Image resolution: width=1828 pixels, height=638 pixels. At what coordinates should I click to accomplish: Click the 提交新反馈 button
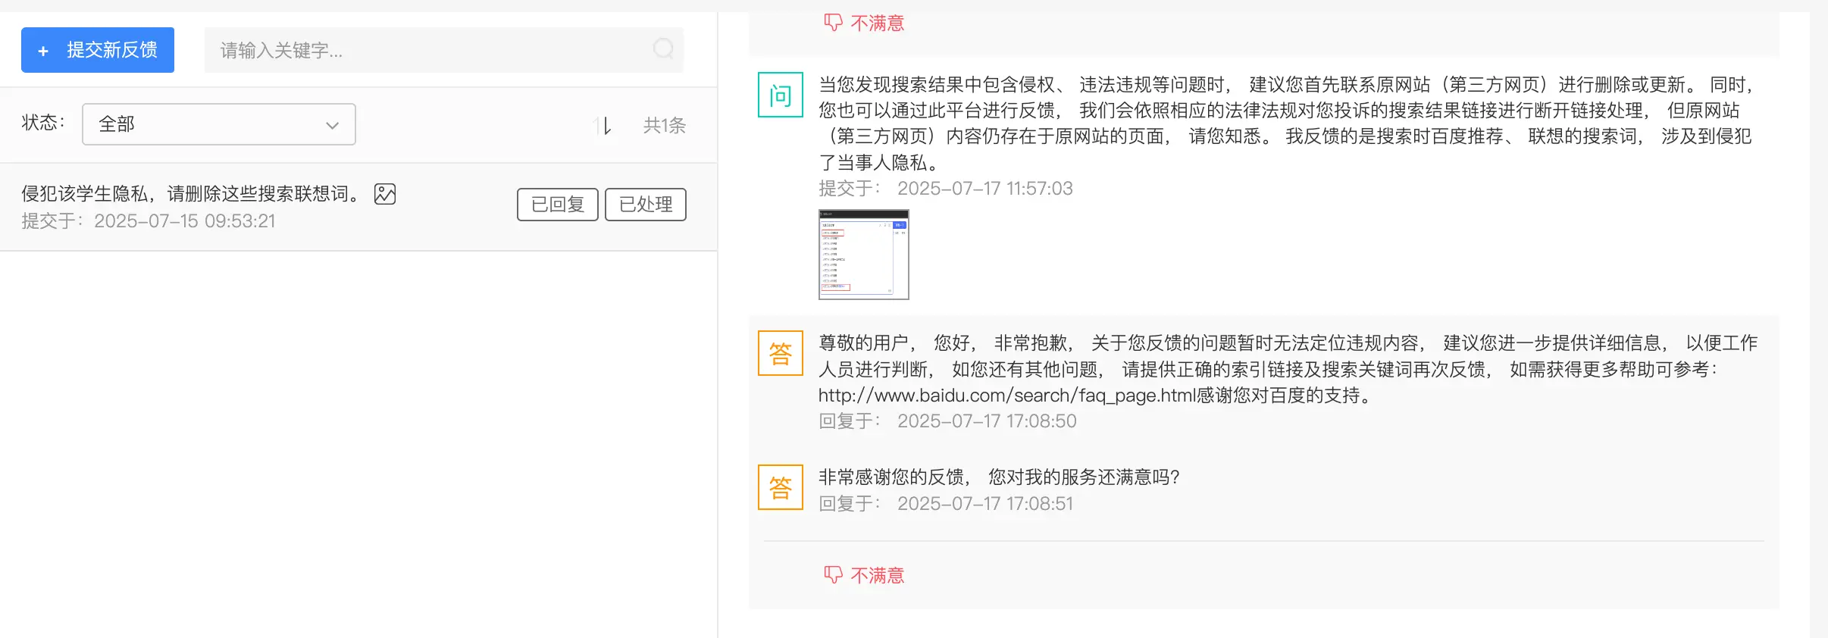coord(98,50)
